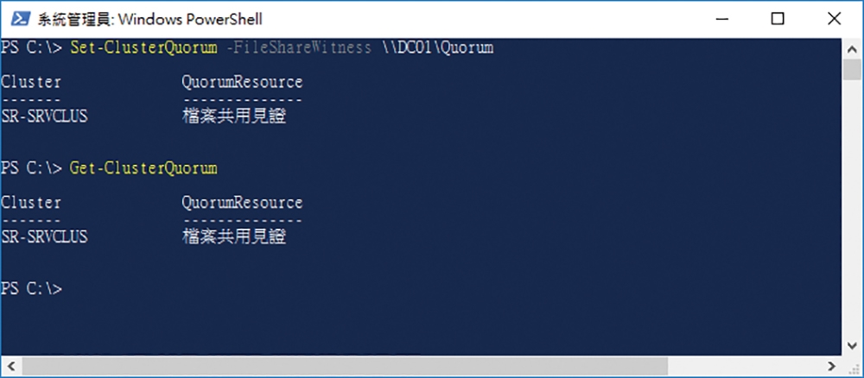The width and height of the screenshot is (864, 378).
Task: Click the Get-ClusterQuorum command text
Action: point(143,167)
